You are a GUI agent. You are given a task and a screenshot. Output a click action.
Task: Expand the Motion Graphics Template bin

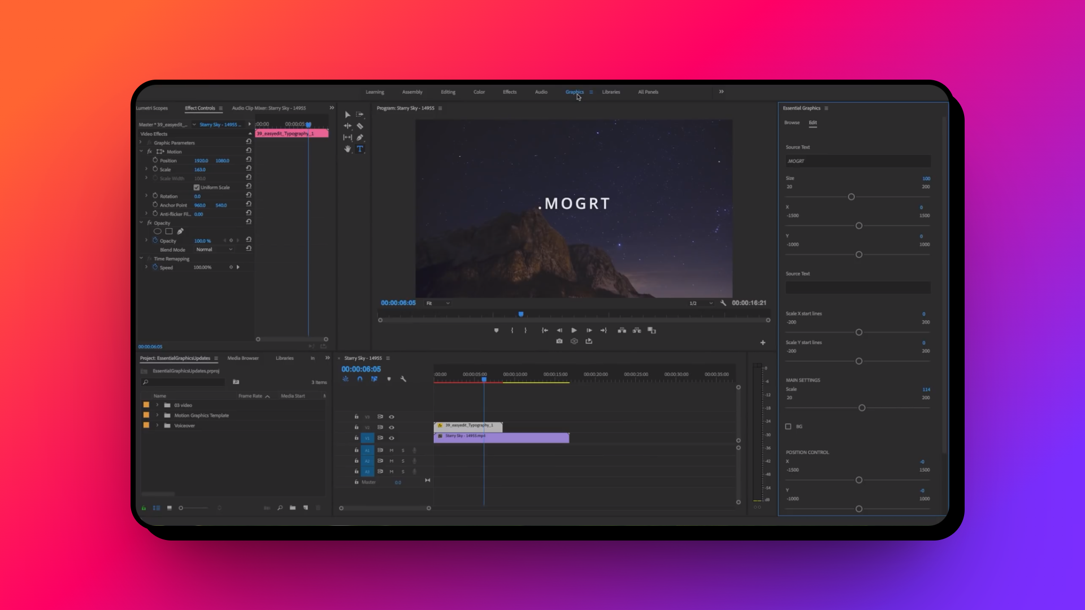[157, 415]
